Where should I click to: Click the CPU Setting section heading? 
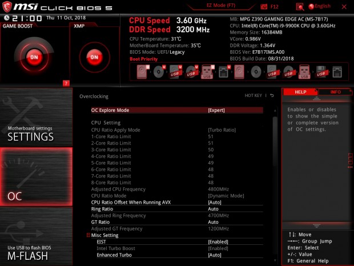(x=106, y=123)
